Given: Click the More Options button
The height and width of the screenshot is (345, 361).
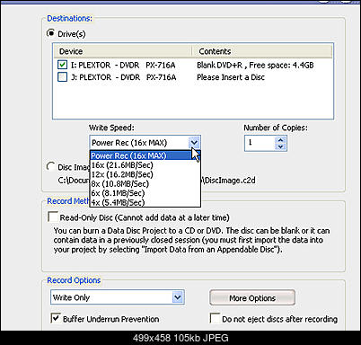Looking at the screenshot, I should pos(252,298).
